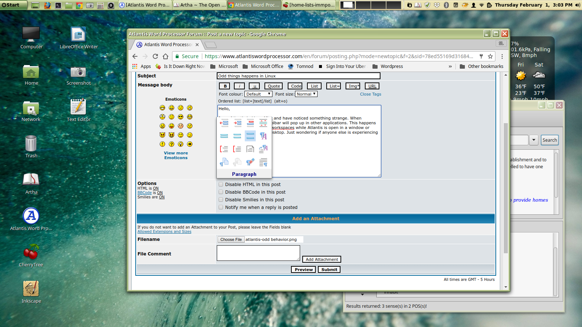Image resolution: width=582 pixels, height=327 pixels.
Task: Click the Chrome home button
Action: point(166,56)
